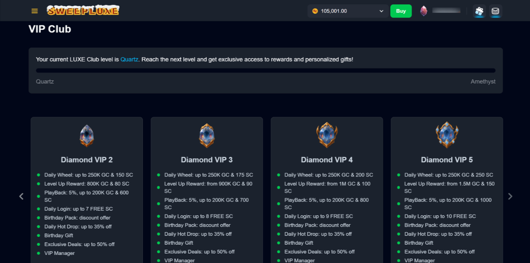Screen dimensions: 530x263
Task: Click the Sweepluxe logo
Action: point(83,11)
